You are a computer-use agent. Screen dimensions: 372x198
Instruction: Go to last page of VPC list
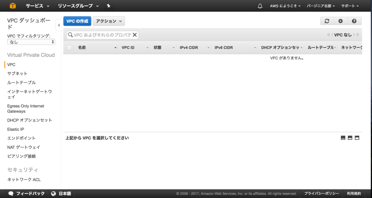click(357, 35)
